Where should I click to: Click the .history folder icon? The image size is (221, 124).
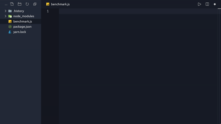pyautogui.click(x=10, y=11)
